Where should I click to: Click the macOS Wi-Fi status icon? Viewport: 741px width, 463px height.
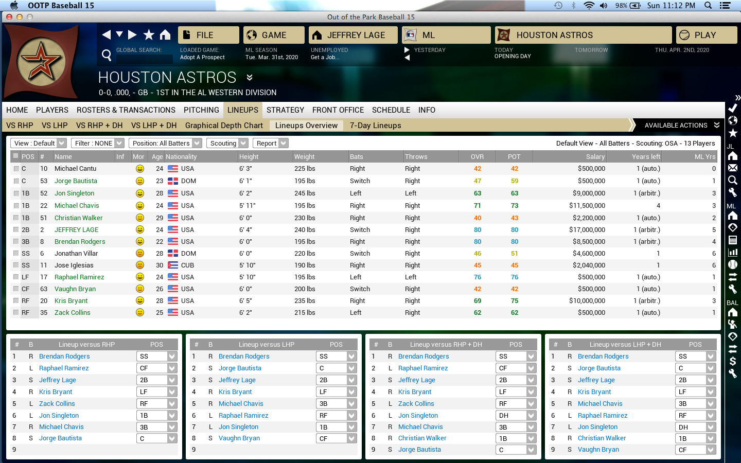589,5
